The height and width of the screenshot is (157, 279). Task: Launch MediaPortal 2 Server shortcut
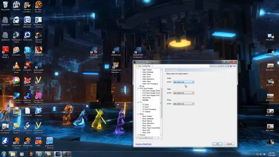pos(17,143)
